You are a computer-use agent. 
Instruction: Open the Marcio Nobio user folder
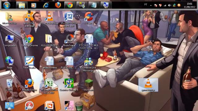click(x=10, y=18)
